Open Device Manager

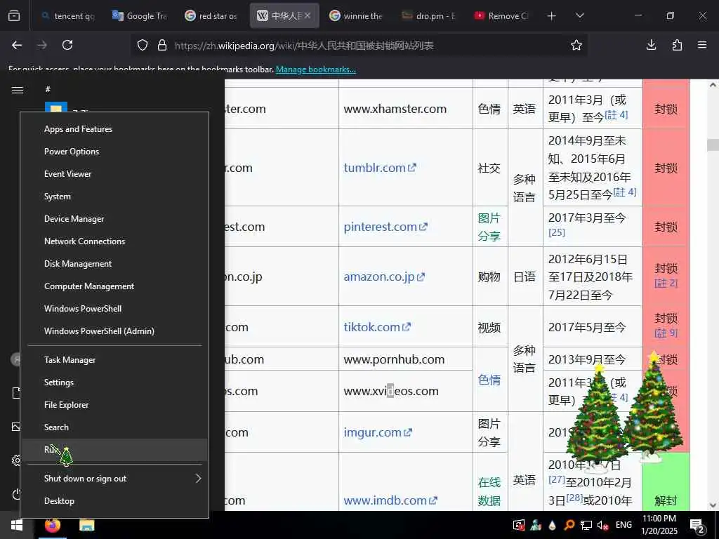pos(114,219)
